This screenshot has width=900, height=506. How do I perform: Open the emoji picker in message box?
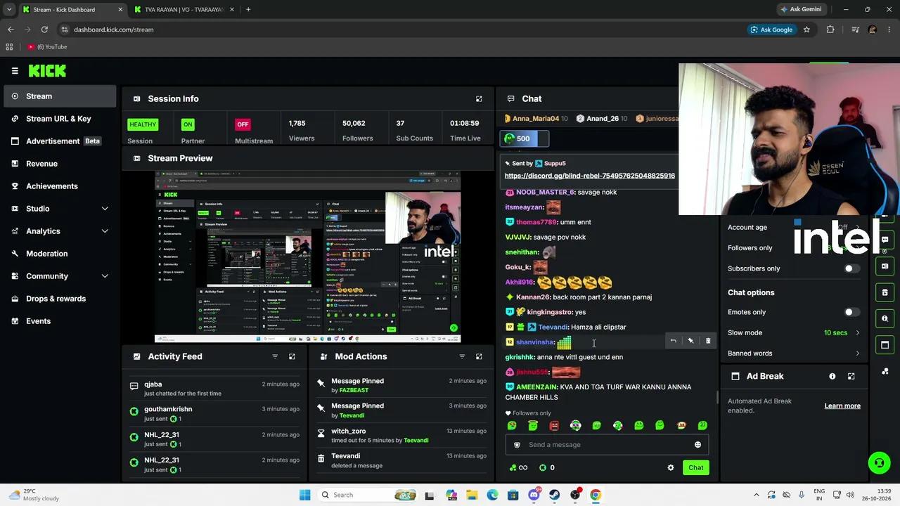pyautogui.click(x=697, y=445)
